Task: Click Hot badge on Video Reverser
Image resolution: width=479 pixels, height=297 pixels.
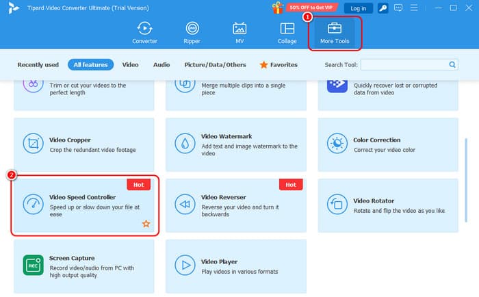Action: click(x=291, y=185)
